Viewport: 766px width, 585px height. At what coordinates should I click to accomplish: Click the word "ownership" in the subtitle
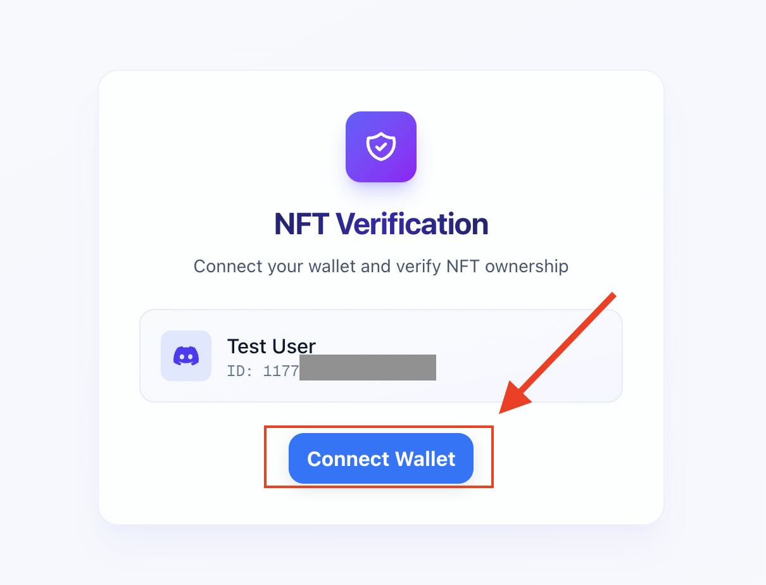tap(527, 266)
